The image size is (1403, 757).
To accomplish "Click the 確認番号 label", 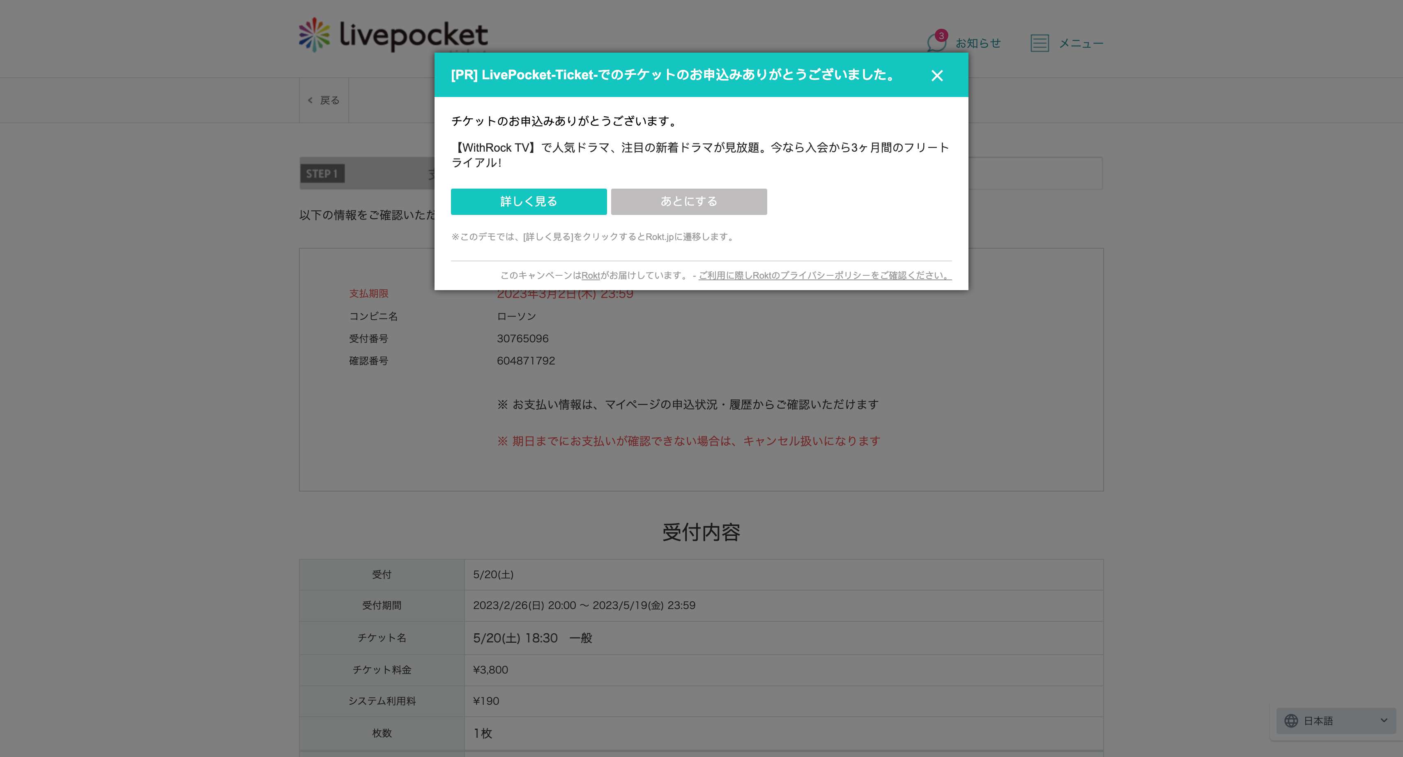I will [369, 361].
